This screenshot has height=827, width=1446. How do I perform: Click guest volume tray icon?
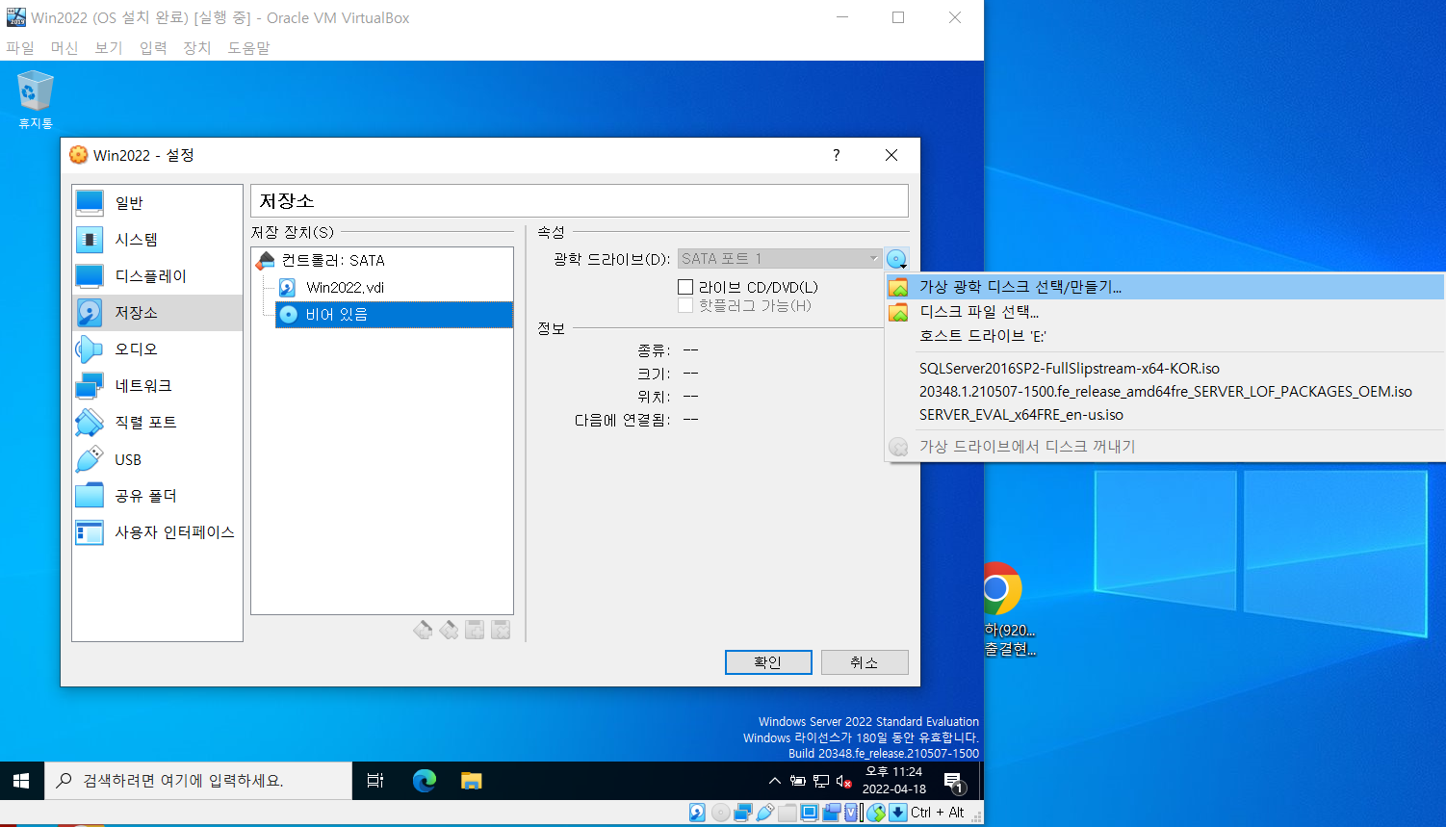[x=844, y=781]
